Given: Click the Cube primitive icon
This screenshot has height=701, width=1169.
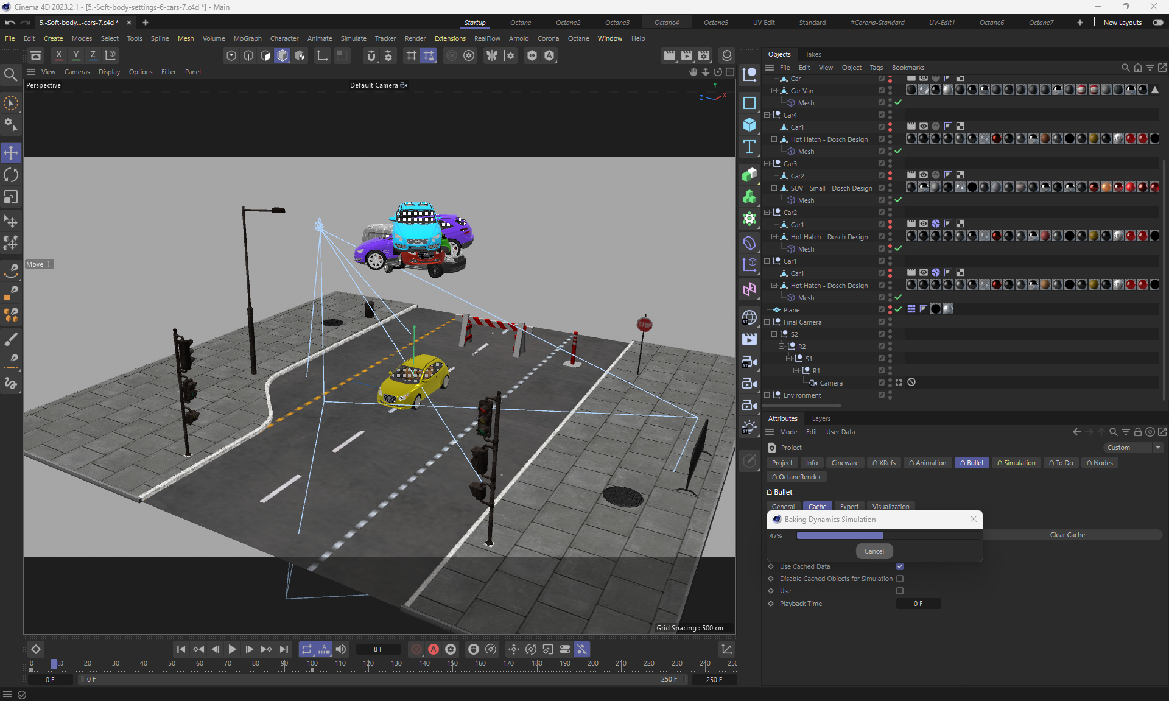Looking at the screenshot, I should 749,125.
